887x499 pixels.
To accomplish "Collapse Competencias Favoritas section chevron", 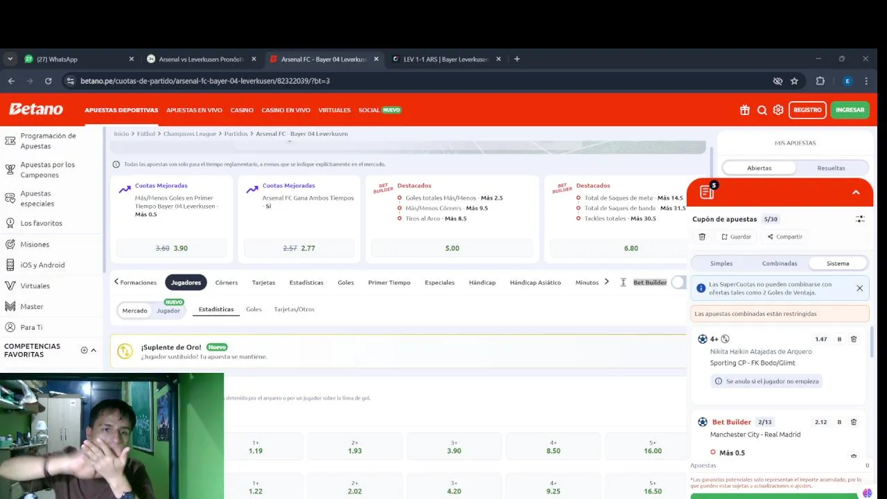I will [94, 351].
